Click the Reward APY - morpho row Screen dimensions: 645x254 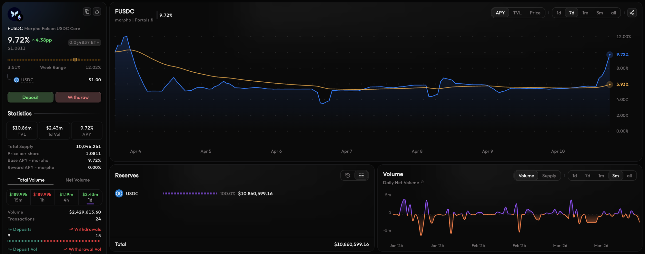point(54,168)
